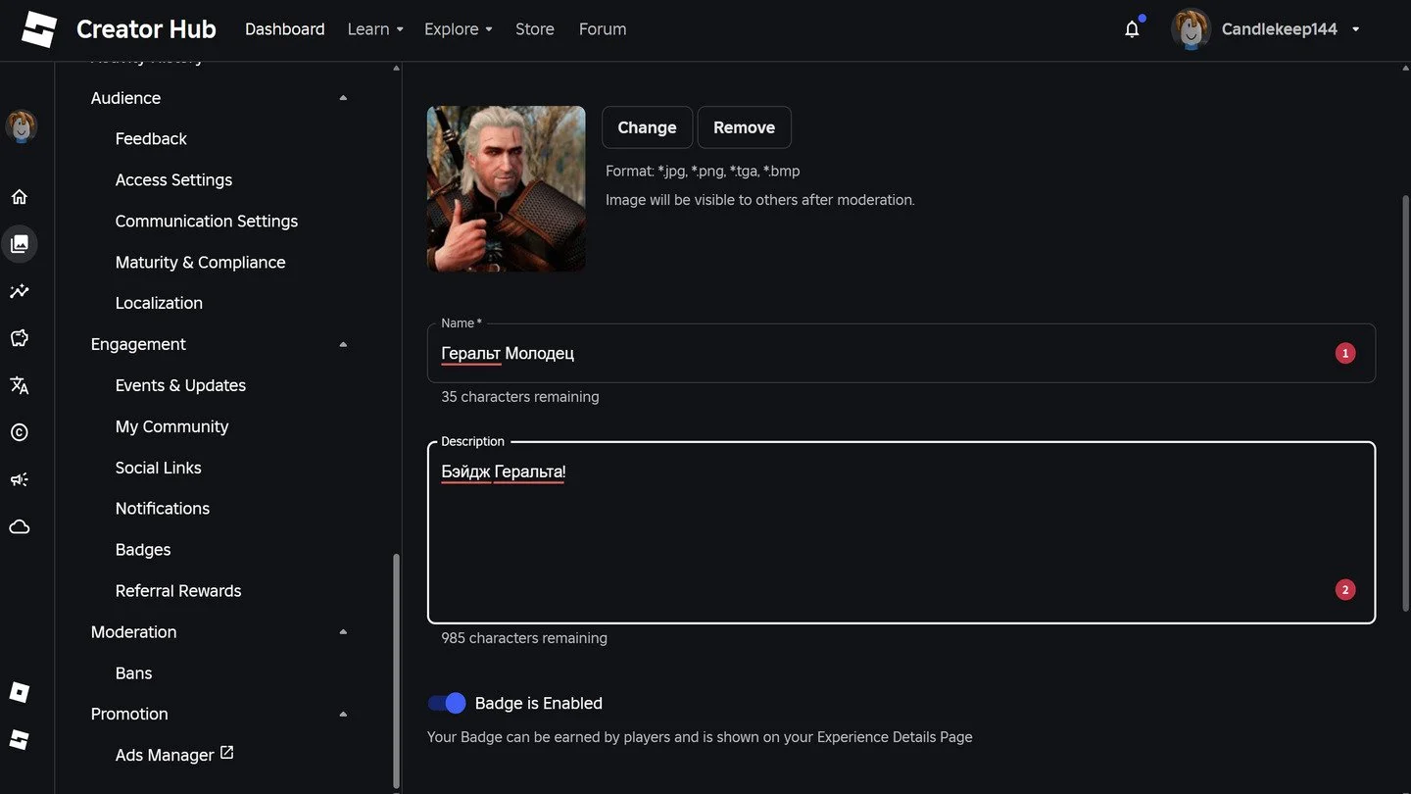Open the Store page

[535, 29]
